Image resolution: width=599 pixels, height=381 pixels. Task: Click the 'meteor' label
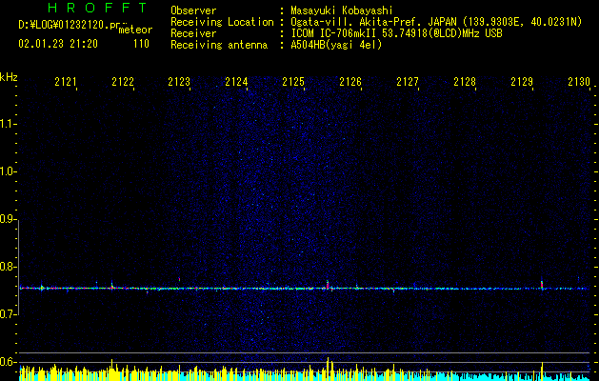pos(135,30)
